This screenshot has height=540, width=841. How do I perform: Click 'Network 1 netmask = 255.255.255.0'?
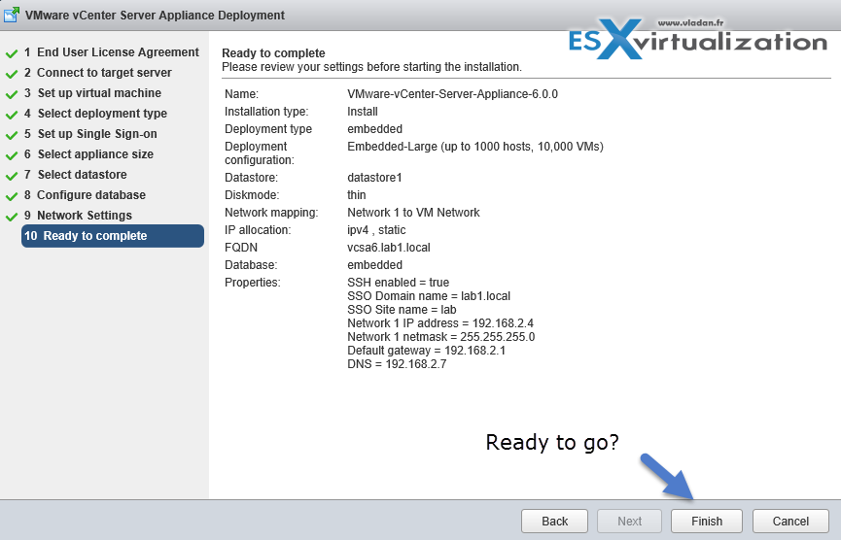click(x=440, y=336)
